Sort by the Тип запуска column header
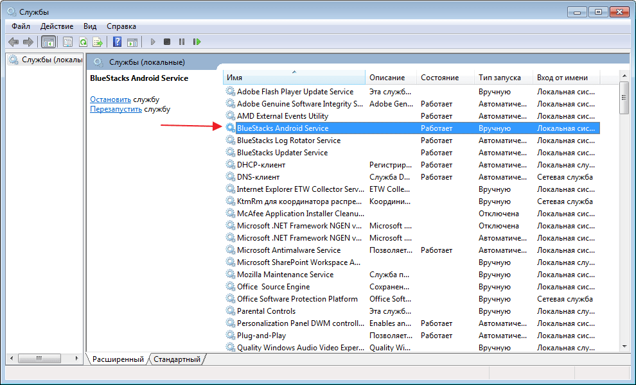This screenshot has width=636, height=385. pyautogui.click(x=499, y=77)
